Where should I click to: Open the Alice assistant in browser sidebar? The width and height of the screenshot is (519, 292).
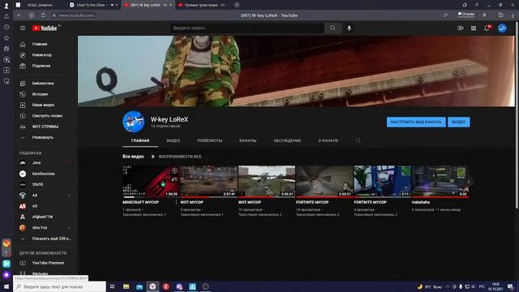(6, 274)
